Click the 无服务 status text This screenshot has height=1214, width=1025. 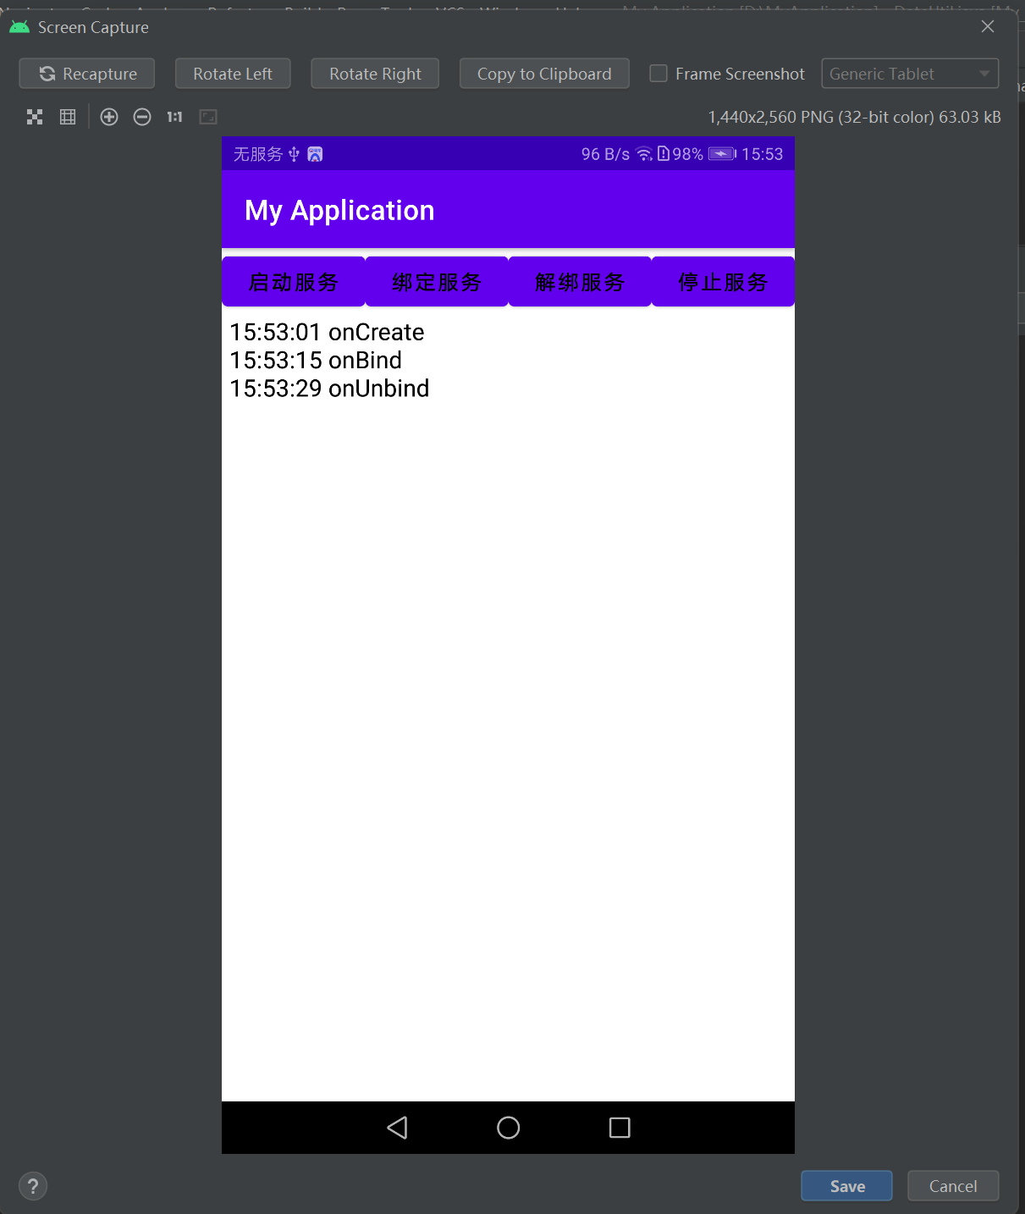pyautogui.click(x=258, y=154)
